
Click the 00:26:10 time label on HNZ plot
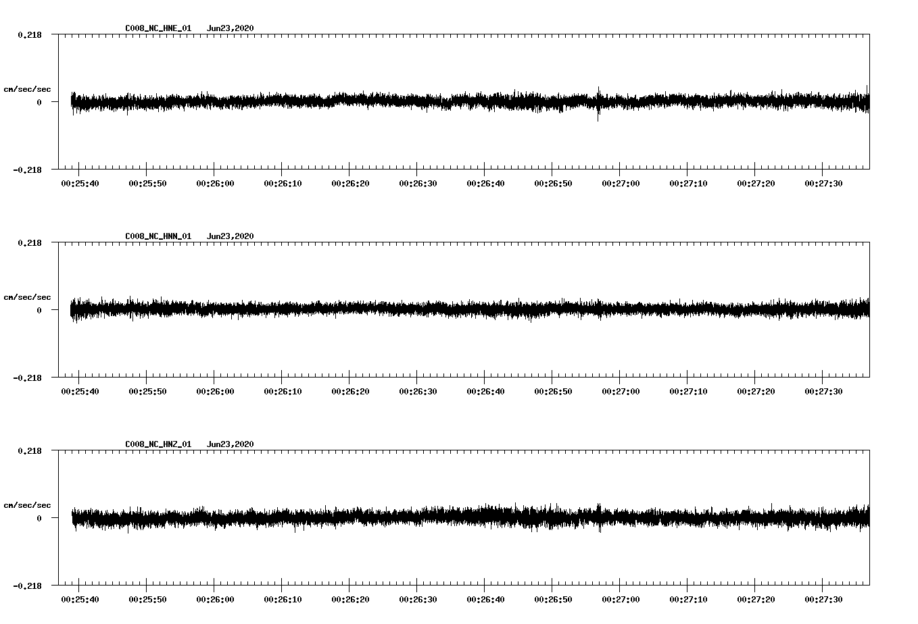tap(283, 600)
